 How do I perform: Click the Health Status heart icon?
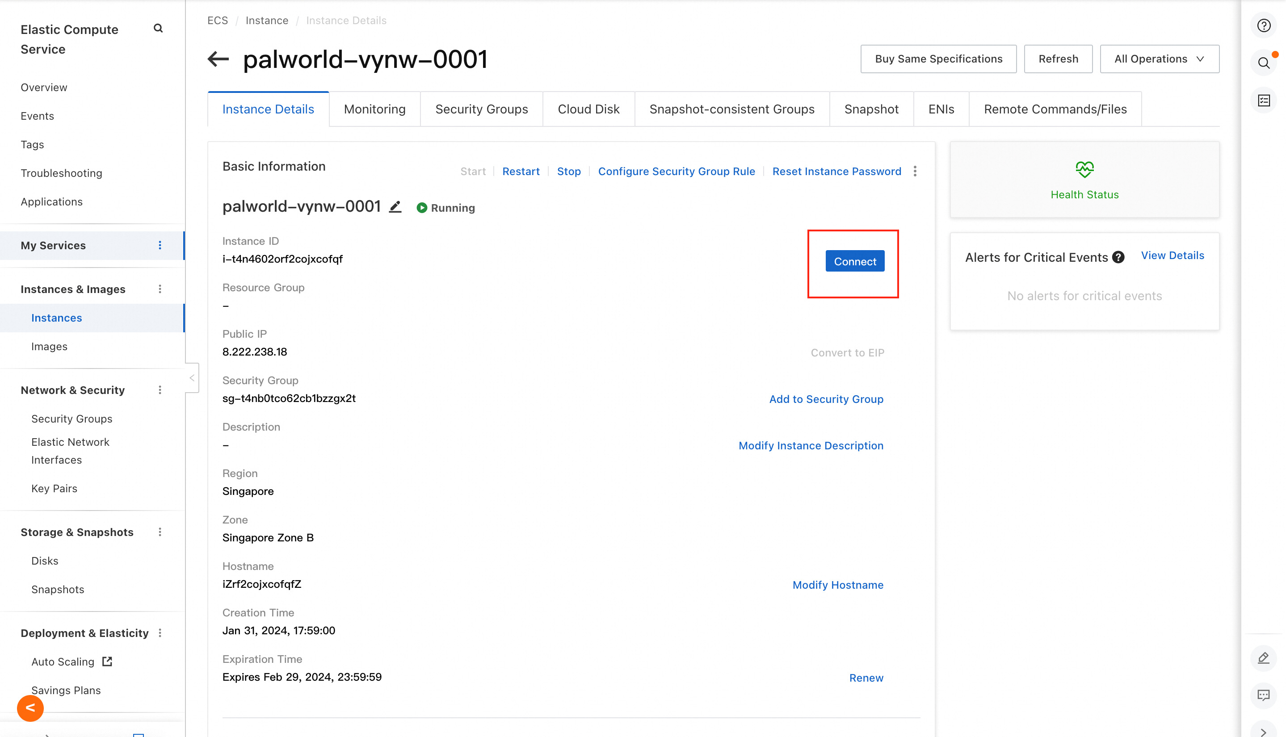(x=1084, y=169)
